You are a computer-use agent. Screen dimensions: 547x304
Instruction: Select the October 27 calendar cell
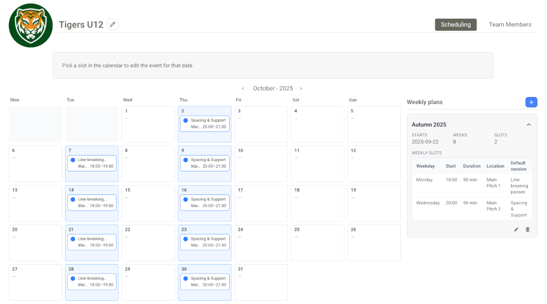coord(36,282)
